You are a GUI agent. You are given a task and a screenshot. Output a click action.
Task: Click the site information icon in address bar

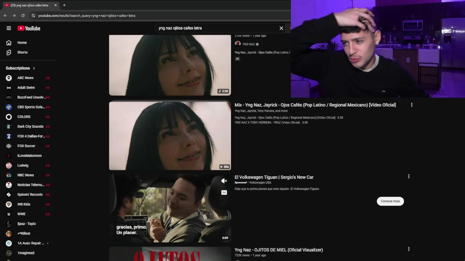(33, 16)
